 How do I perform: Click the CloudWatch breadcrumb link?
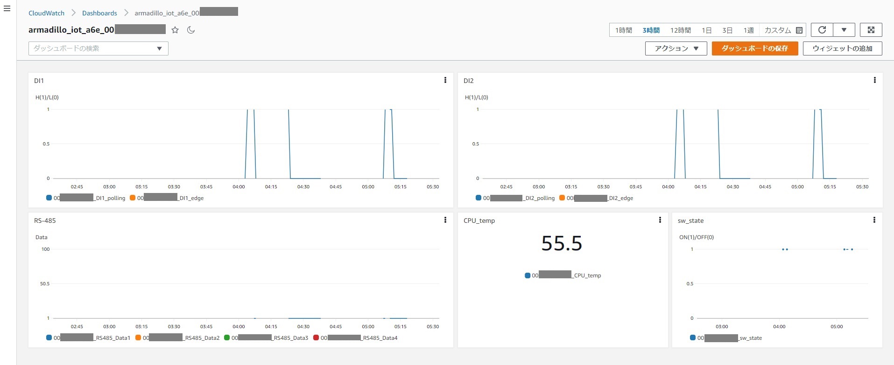tap(46, 13)
